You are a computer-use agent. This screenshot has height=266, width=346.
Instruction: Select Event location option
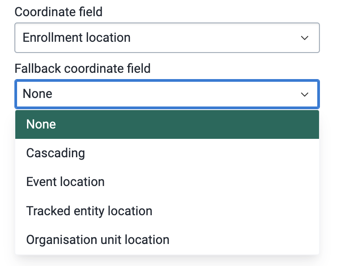(x=167, y=182)
